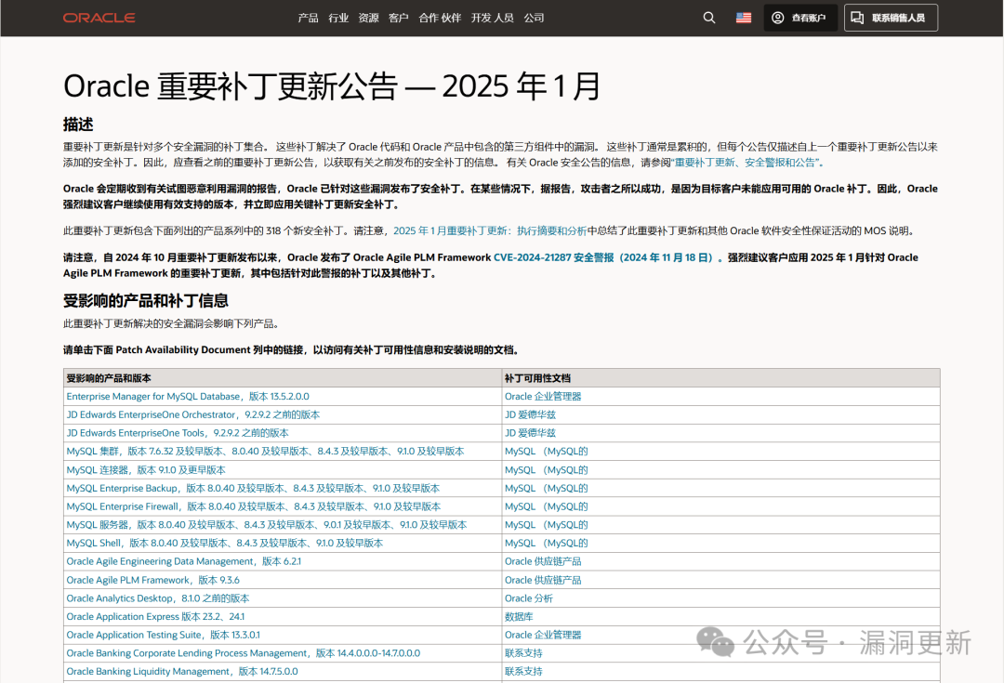1004x683 pixels.
Task: Click Oracle Application Express link
Action: click(155, 616)
